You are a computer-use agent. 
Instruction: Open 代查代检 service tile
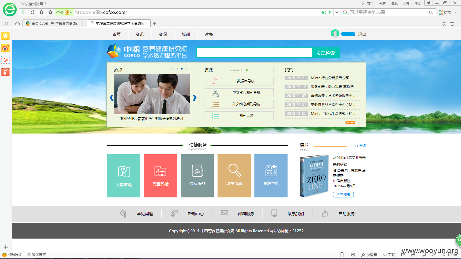(160, 176)
